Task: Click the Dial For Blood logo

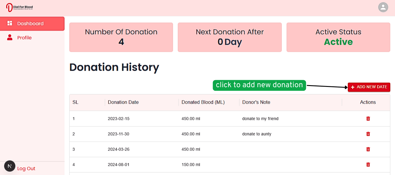Action: click(19, 7)
